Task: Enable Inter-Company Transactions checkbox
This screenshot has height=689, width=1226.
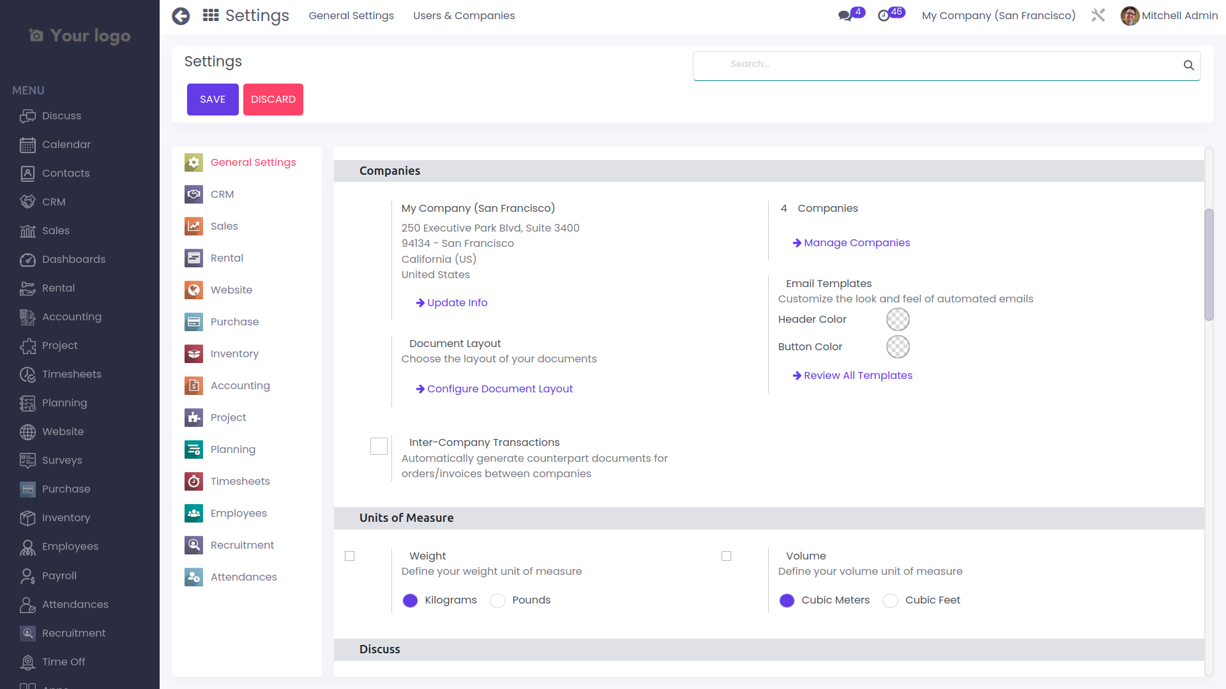Action: pyautogui.click(x=379, y=446)
